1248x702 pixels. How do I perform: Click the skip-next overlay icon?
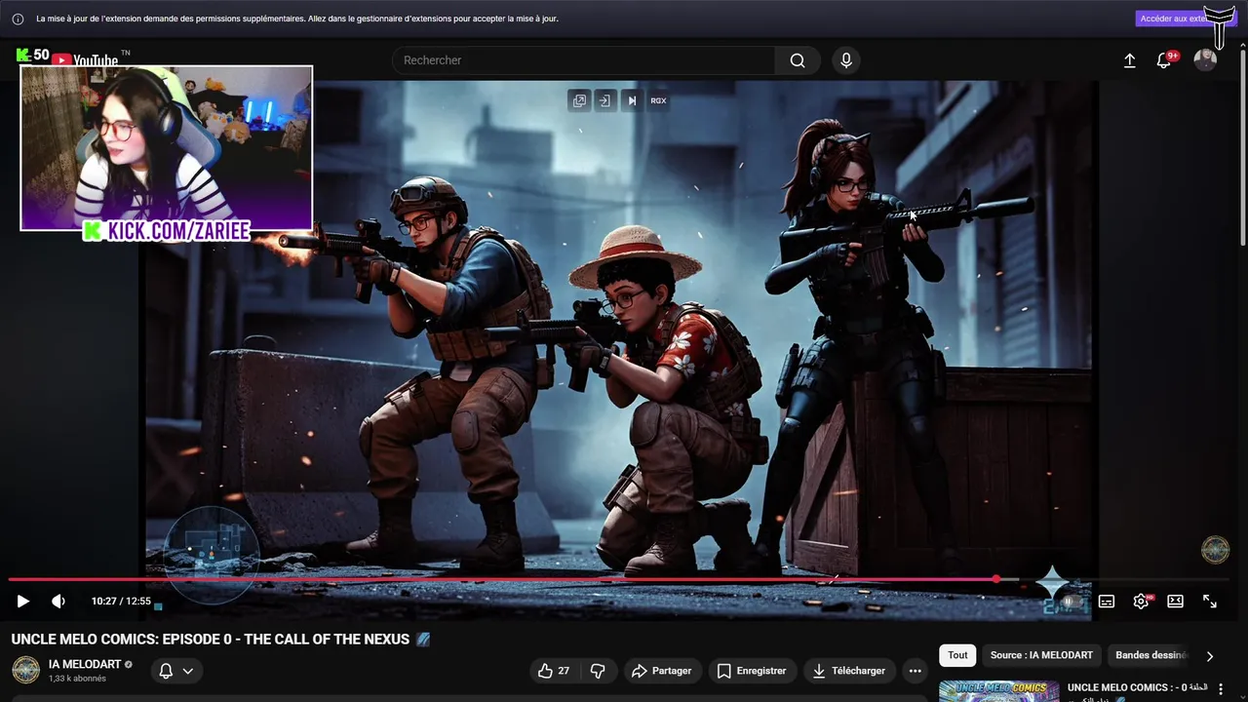pos(632,100)
